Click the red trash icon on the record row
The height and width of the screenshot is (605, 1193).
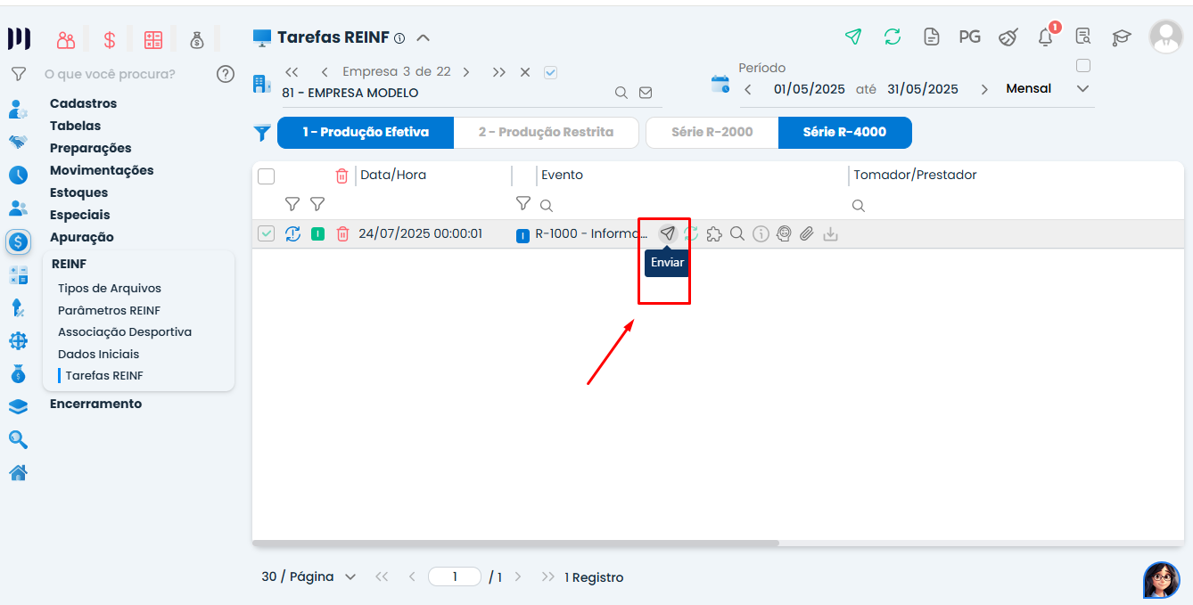[x=342, y=233]
